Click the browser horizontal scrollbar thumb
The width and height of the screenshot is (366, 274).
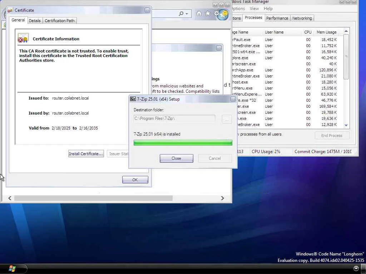point(93,198)
